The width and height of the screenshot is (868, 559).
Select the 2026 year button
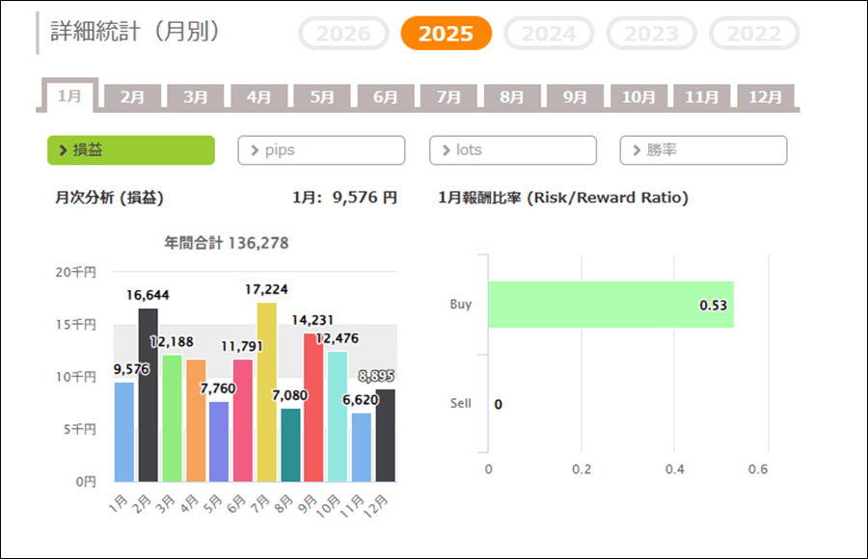tap(343, 34)
